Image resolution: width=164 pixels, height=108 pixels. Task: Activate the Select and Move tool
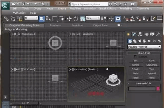[x=69, y=19]
